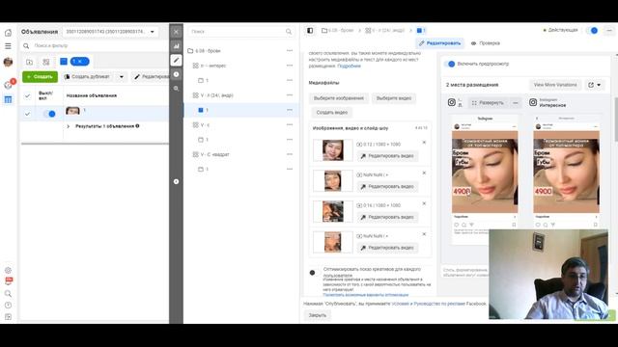Open the help question mark icon in sidebar

pyautogui.click(x=8, y=305)
